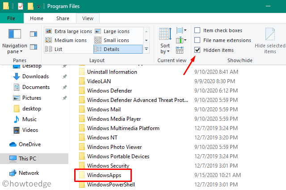Image resolution: width=286 pixels, height=190 pixels.
Task: Open the File menu
Action: tap(12, 18)
